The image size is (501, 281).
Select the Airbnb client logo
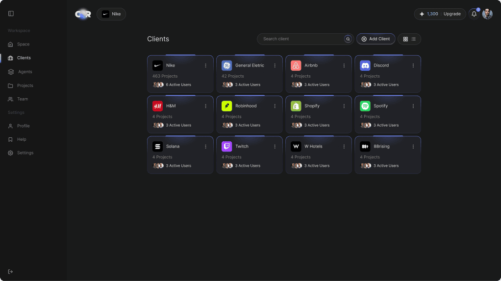pos(296,65)
